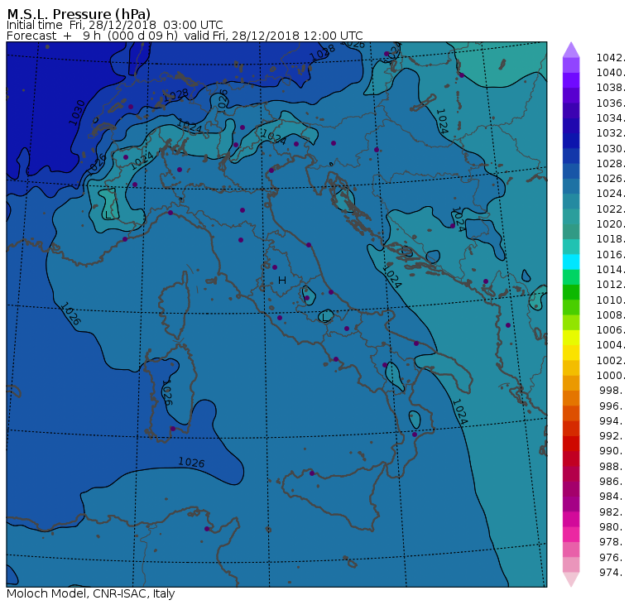Click the "974." legend value
Screen dimensions: 629x605
pos(612,572)
